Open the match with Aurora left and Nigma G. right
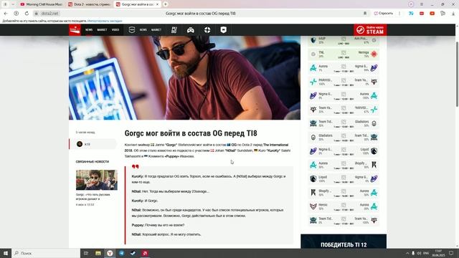 tap(344, 68)
